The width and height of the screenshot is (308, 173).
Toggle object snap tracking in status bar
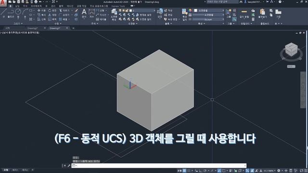[219, 171]
